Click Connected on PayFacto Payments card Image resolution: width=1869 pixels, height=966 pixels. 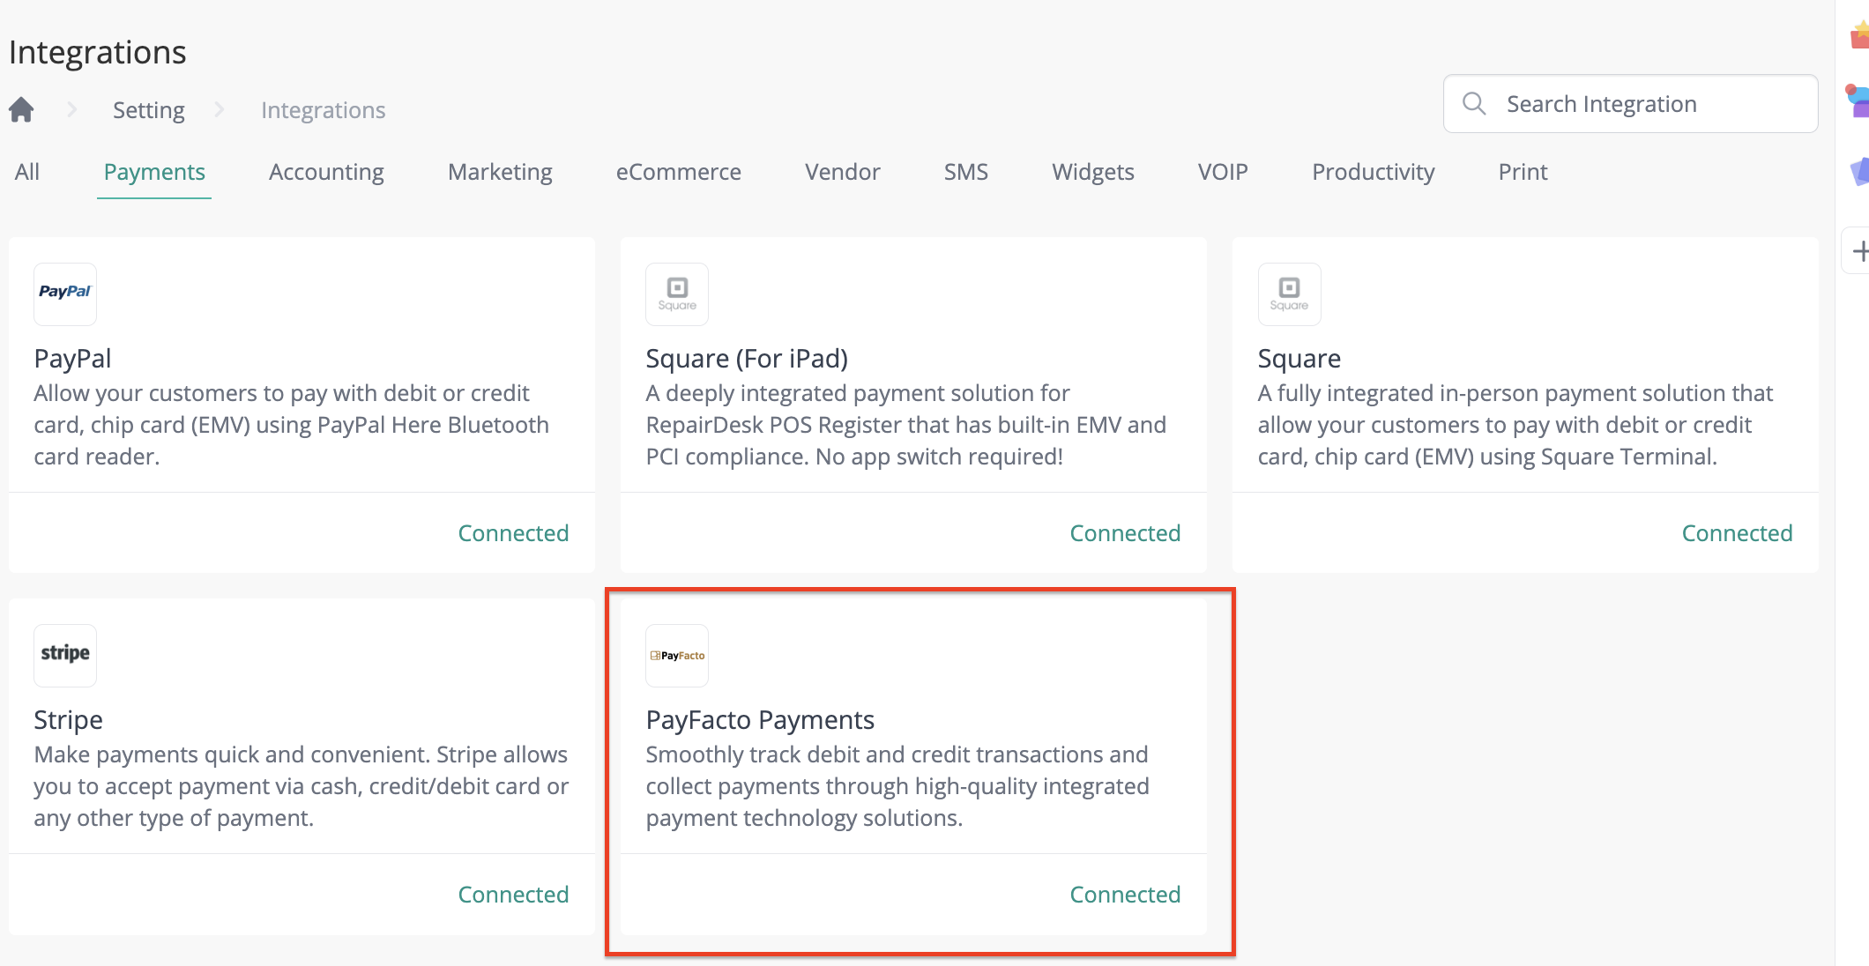(x=1125, y=895)
